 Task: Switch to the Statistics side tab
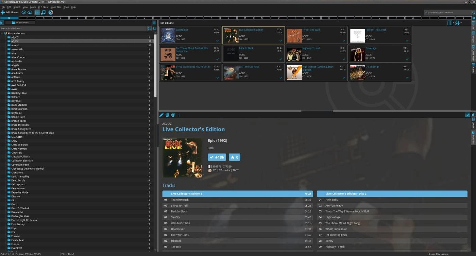473,137
